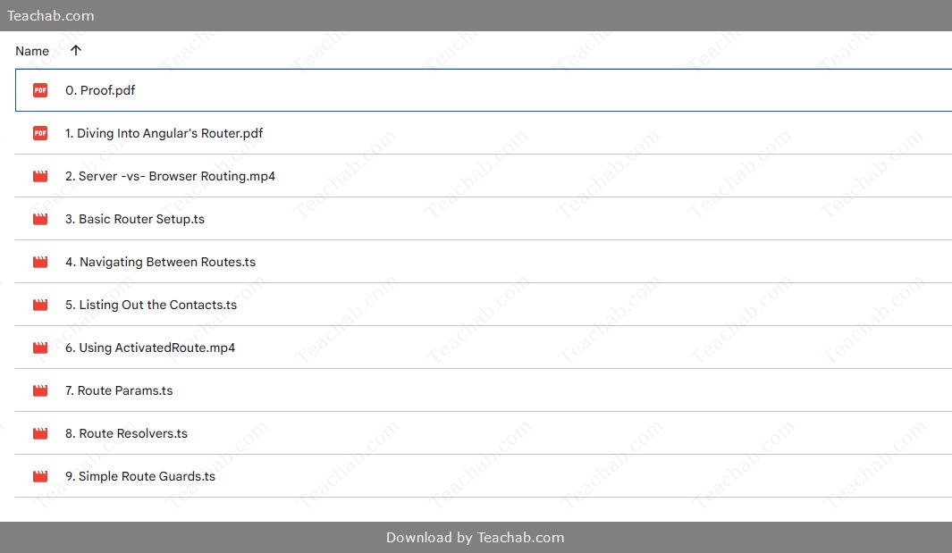Viewport: 952px width, 553px height.
Task: Click video icon beside Route Resolvers.ts
Action: [x=40, y=433]
